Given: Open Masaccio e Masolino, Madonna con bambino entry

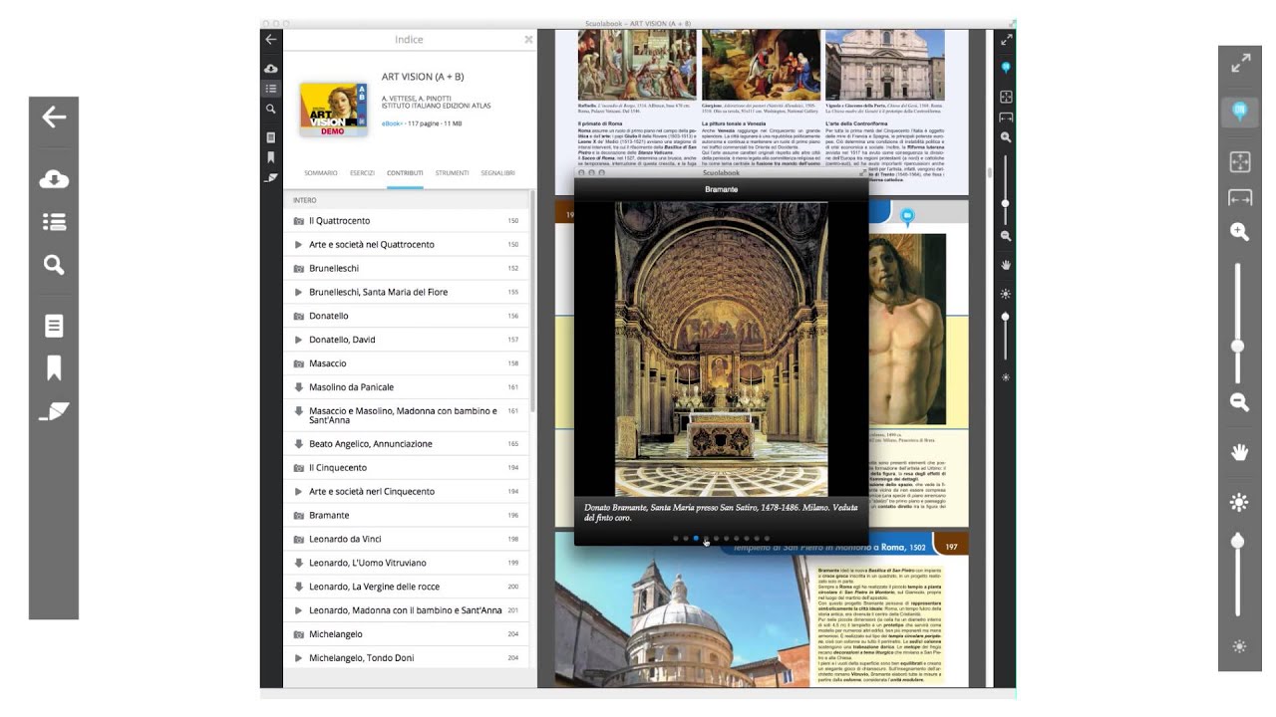Looking at the screenshot, I should (407, 415).
